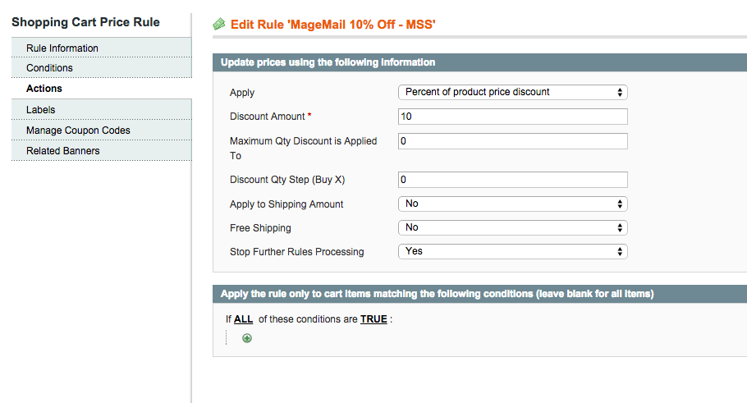Click the TRUE condition value link
The image size is (747, 403).
[373, 319]
